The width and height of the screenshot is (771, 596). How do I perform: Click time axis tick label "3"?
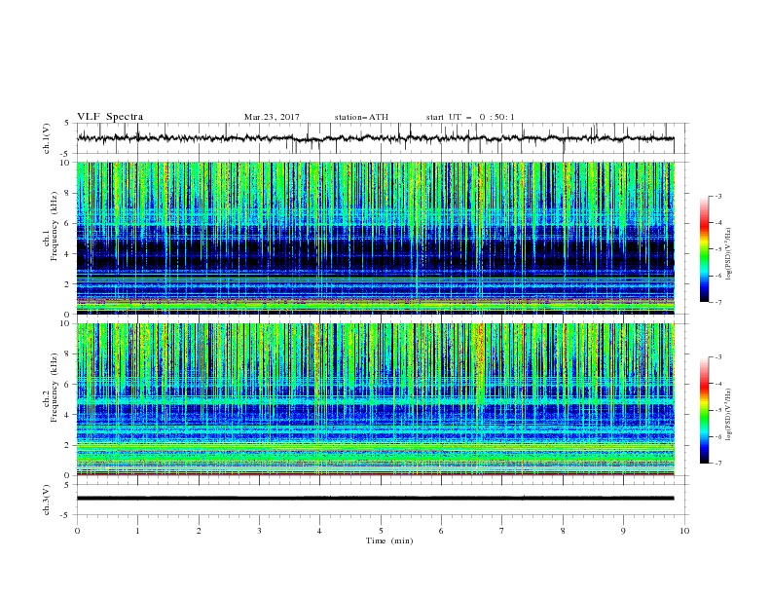pos(260,531)
